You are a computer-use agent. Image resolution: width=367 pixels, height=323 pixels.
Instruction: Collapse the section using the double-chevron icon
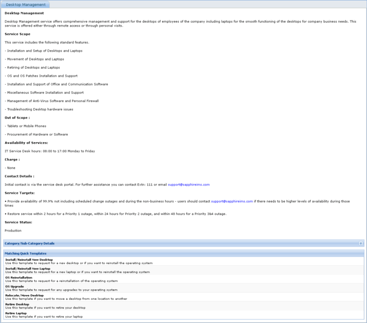coord(361,243)
